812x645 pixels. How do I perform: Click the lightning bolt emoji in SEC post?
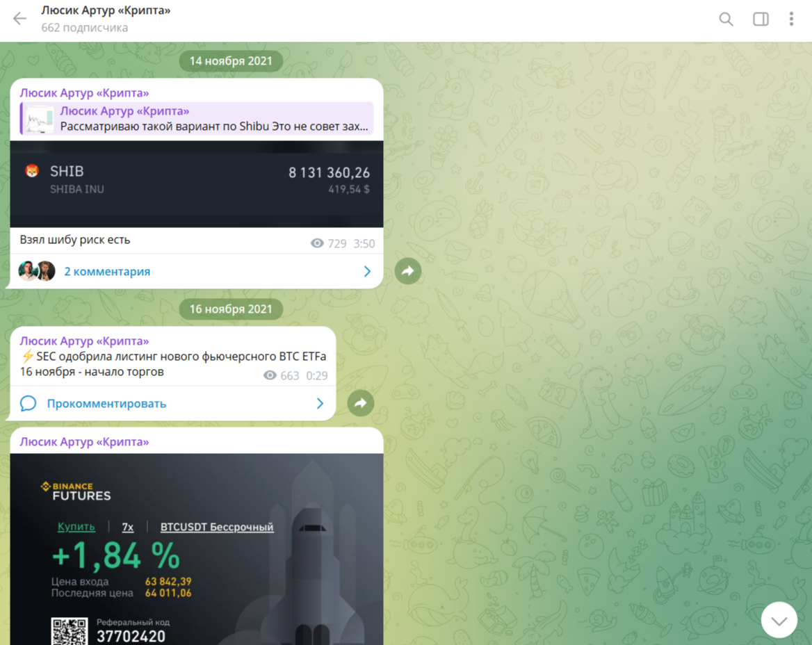[27, 356]
